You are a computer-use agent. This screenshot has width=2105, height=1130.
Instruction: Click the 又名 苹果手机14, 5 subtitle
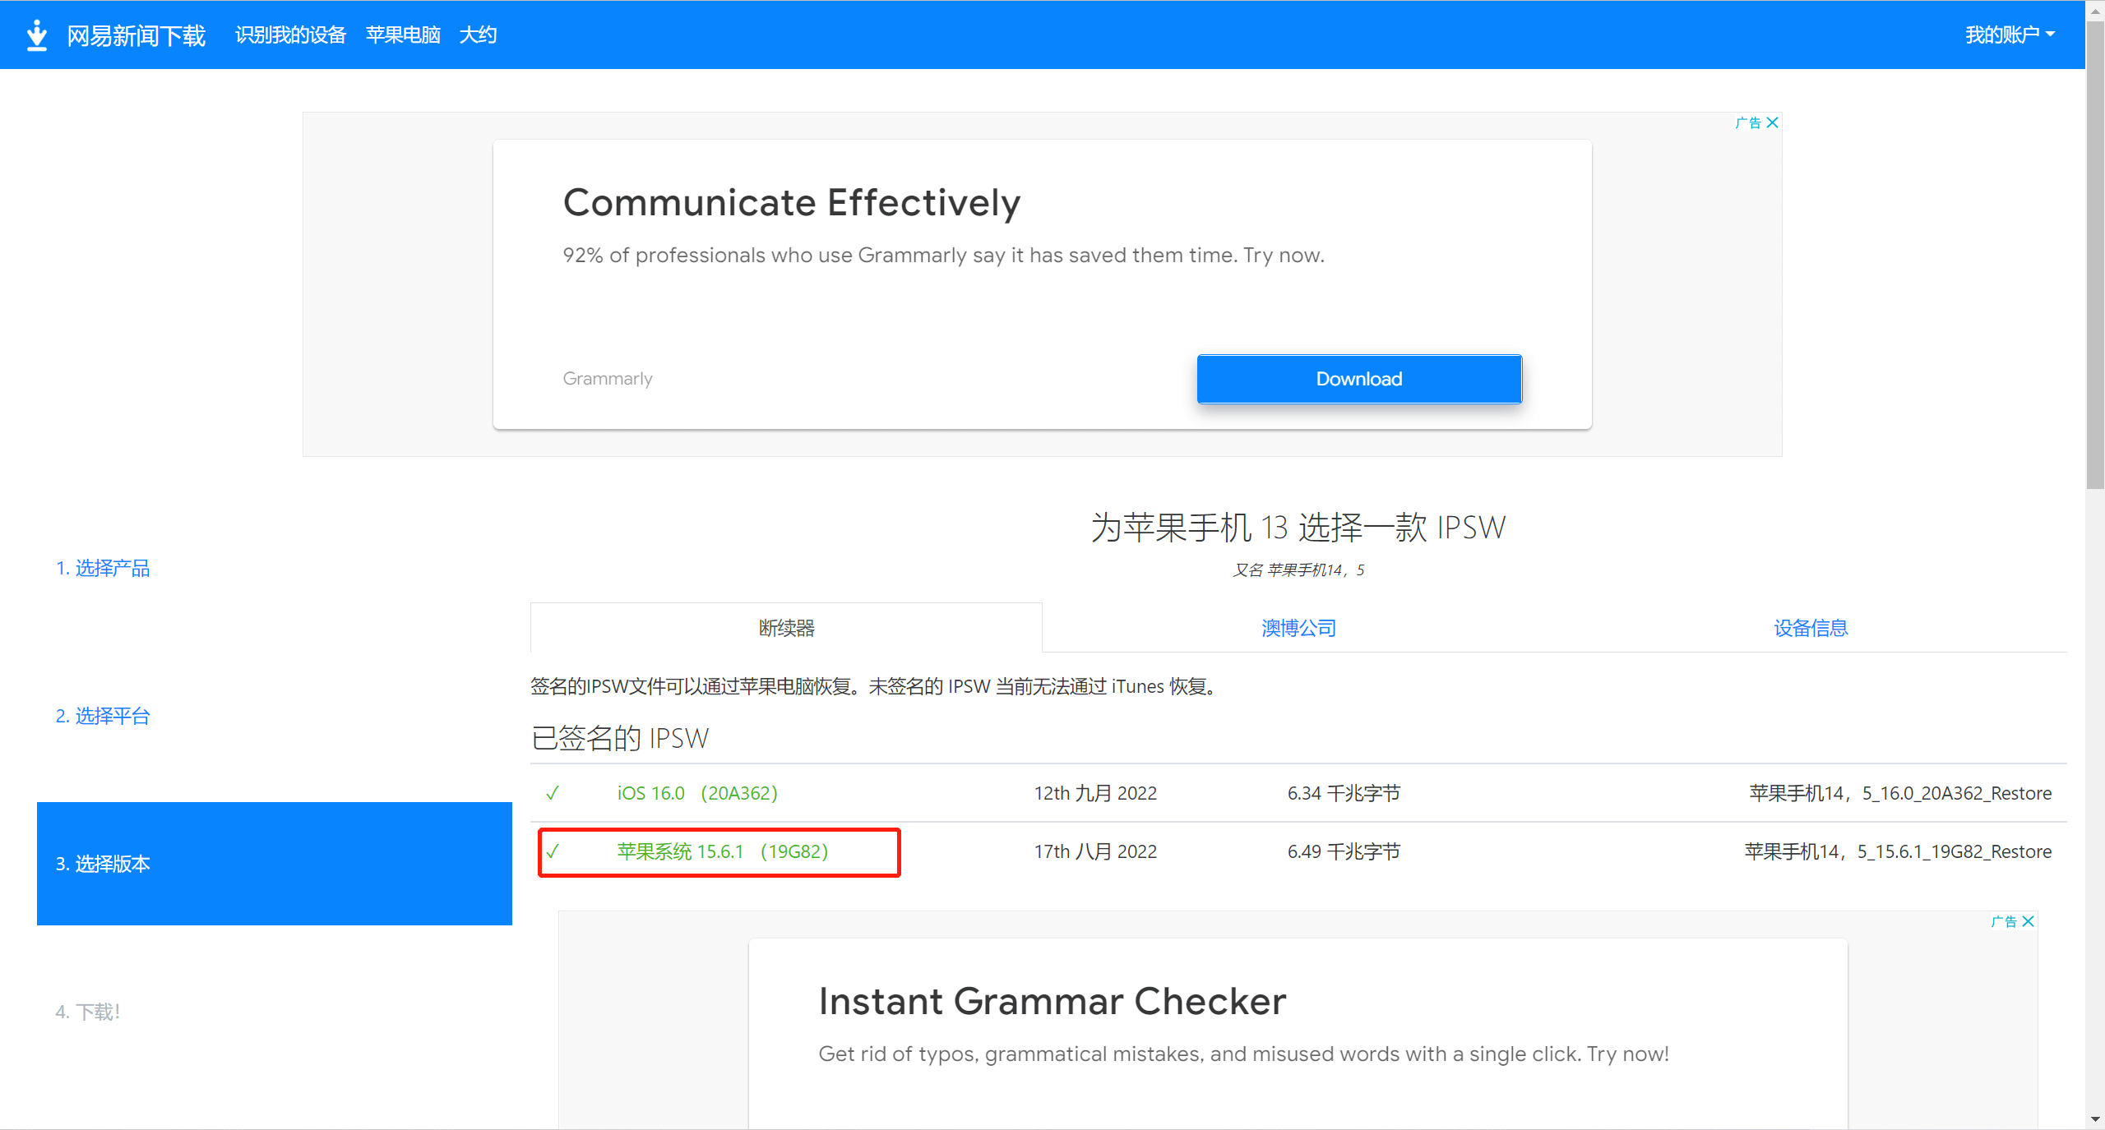point(1298,570)
